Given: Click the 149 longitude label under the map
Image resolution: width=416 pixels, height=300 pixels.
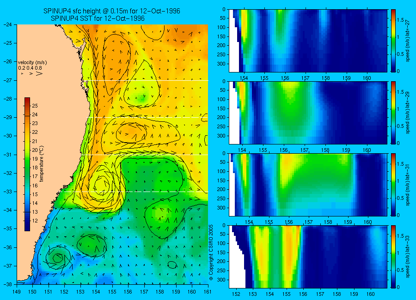Looking at the screenshot, I should pos(17,292).
